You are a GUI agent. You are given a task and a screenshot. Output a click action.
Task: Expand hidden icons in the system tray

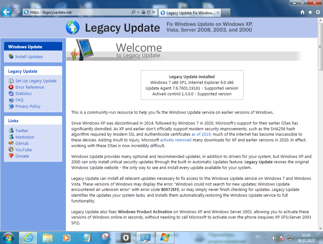[x=266, y=237]
